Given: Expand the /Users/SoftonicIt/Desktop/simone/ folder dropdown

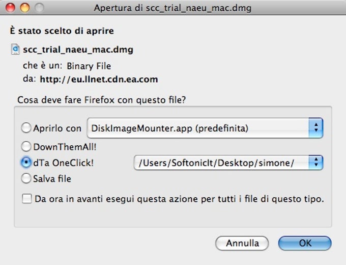Looking at the screenshot, I should tap(228, 163).
